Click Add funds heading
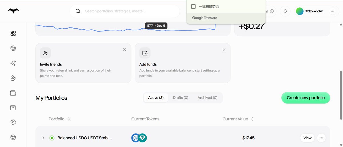The height and width of the screenshot is (147, 343). click(x=148, y=64)
